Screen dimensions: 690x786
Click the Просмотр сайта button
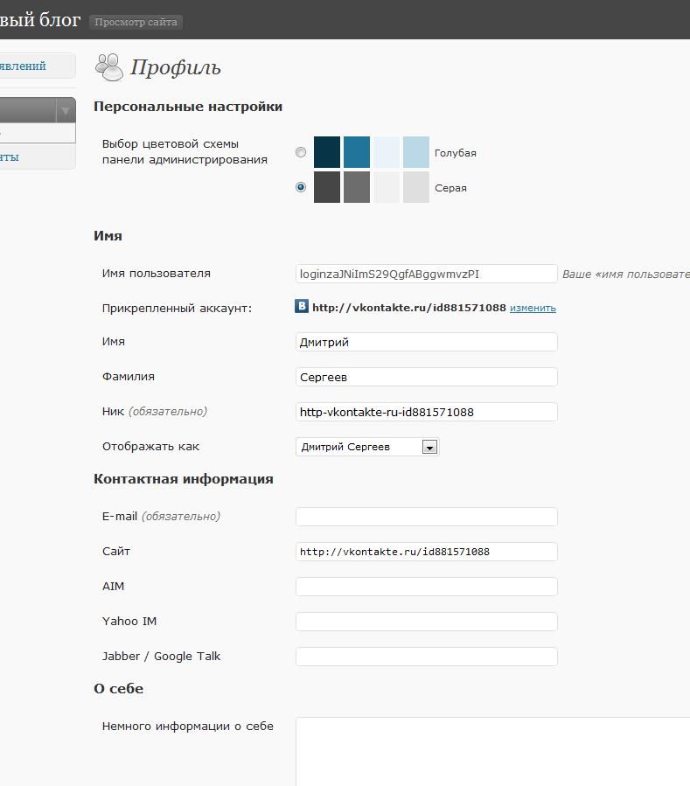(x=136, y=22)
